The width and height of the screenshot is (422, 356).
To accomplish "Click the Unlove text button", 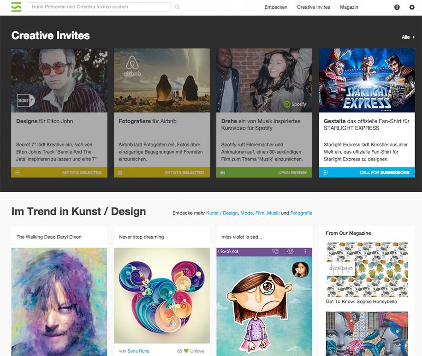I will (197, 351).
